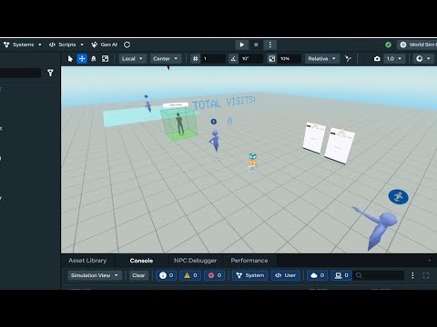Open the World Sim dropdown
Screen dimensions: 437x327
coord(418,45)
